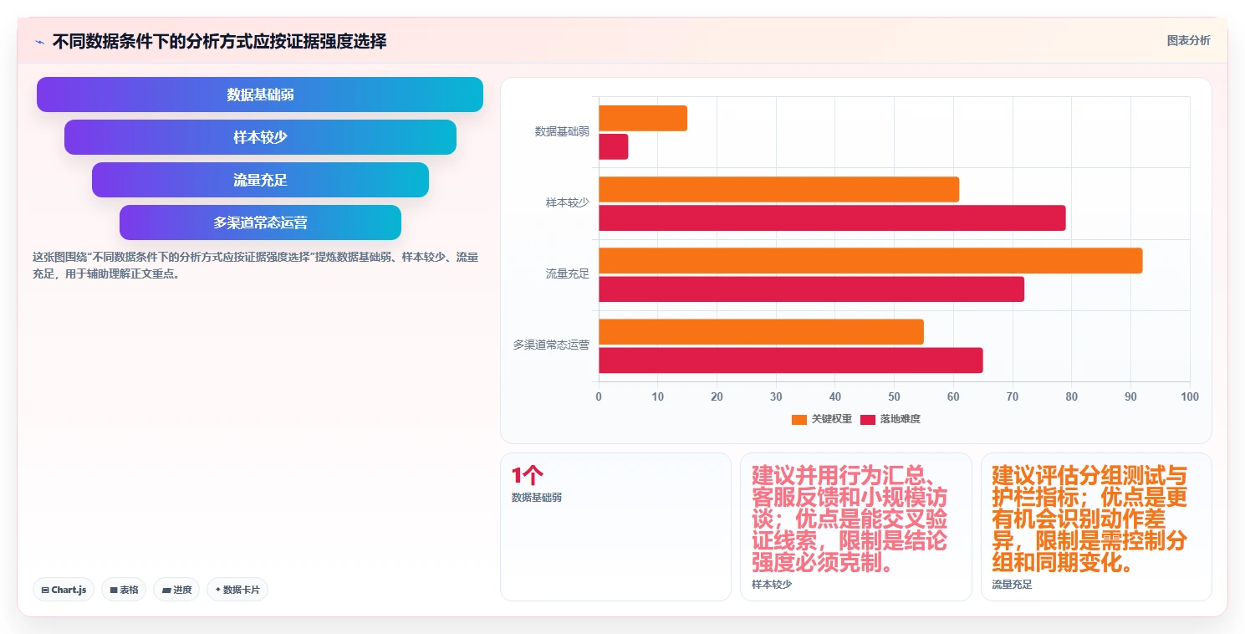Select the 多渠道常态运营 funnel bar
Screen dimensions: 1245x634
pyautogui.click(x=260, y=222)
